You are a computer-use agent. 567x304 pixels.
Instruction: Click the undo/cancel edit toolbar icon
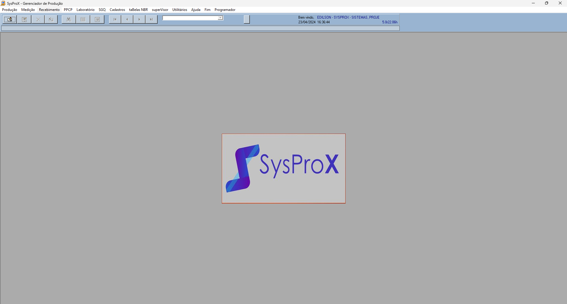pyautogui.click(x=51, y=19)
